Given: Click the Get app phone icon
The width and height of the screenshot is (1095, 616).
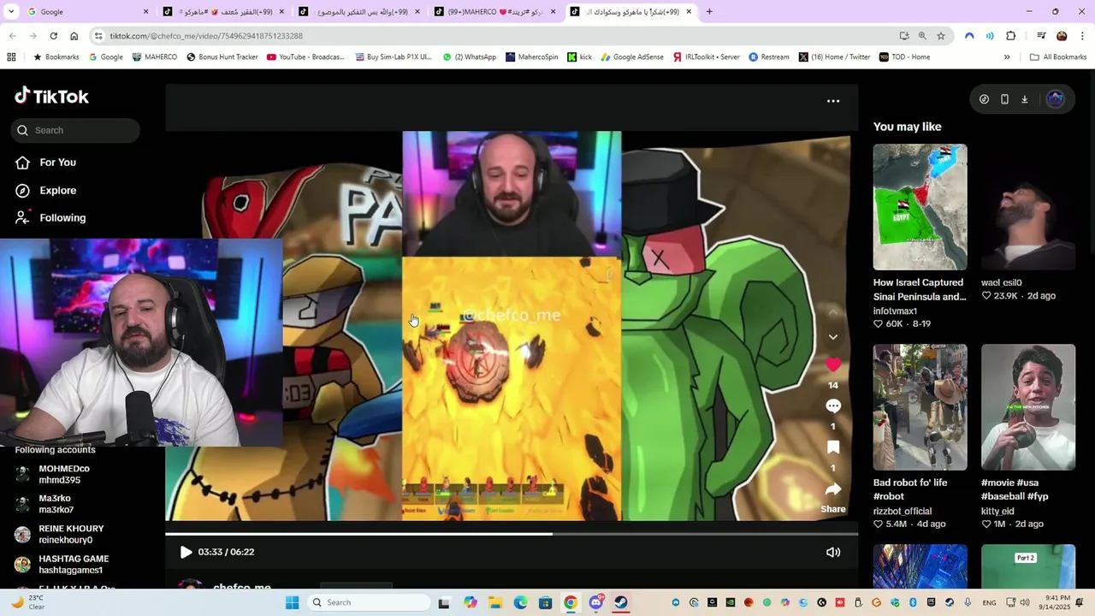Looking at the screenshot, I should [1004, 99].
